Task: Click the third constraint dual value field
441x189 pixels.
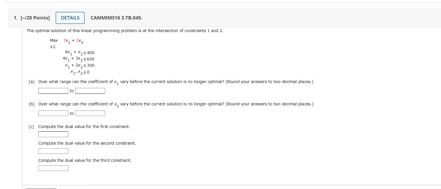Action: pos(53,168)
